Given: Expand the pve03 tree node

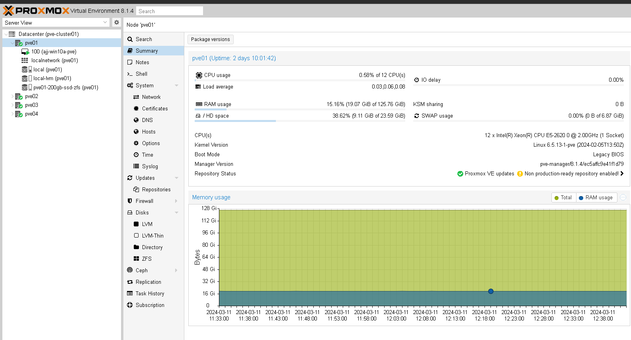Looking at the screenshot, I should 12,105.
